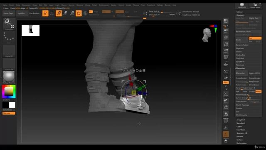Open the Brush menu

[12, 5]
